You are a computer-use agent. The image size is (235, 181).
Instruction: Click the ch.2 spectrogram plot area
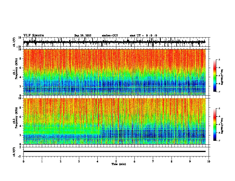coord(115,121)
